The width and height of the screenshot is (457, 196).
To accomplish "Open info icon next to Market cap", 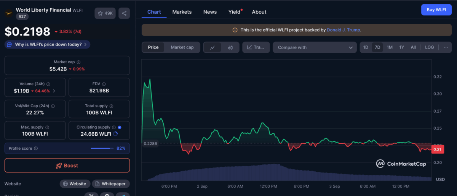I will pyautogui.click(x=78, y=62).
